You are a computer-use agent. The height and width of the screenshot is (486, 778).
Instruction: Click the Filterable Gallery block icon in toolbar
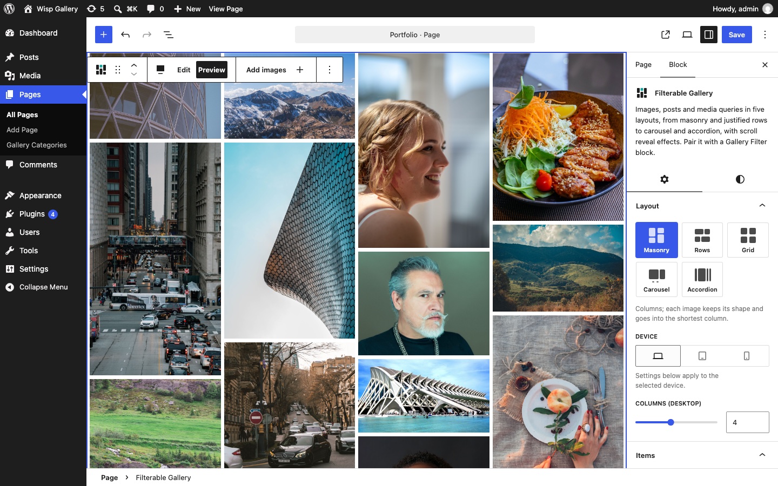click(x=101, y=70)
